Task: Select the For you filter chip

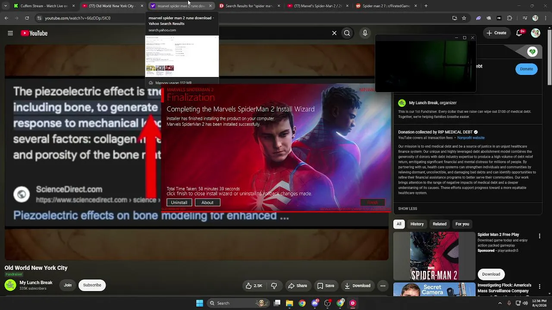Action: 462,224
